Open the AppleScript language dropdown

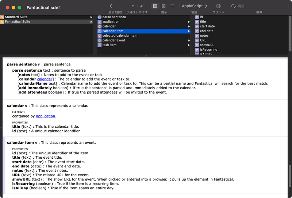tap(194, 6)
